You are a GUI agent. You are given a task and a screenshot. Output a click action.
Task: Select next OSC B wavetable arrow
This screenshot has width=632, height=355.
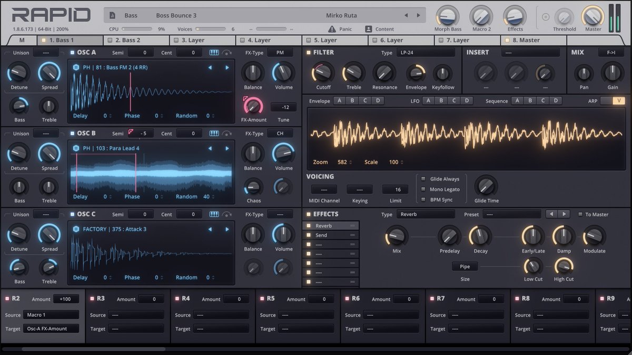[x=227, y=148]
